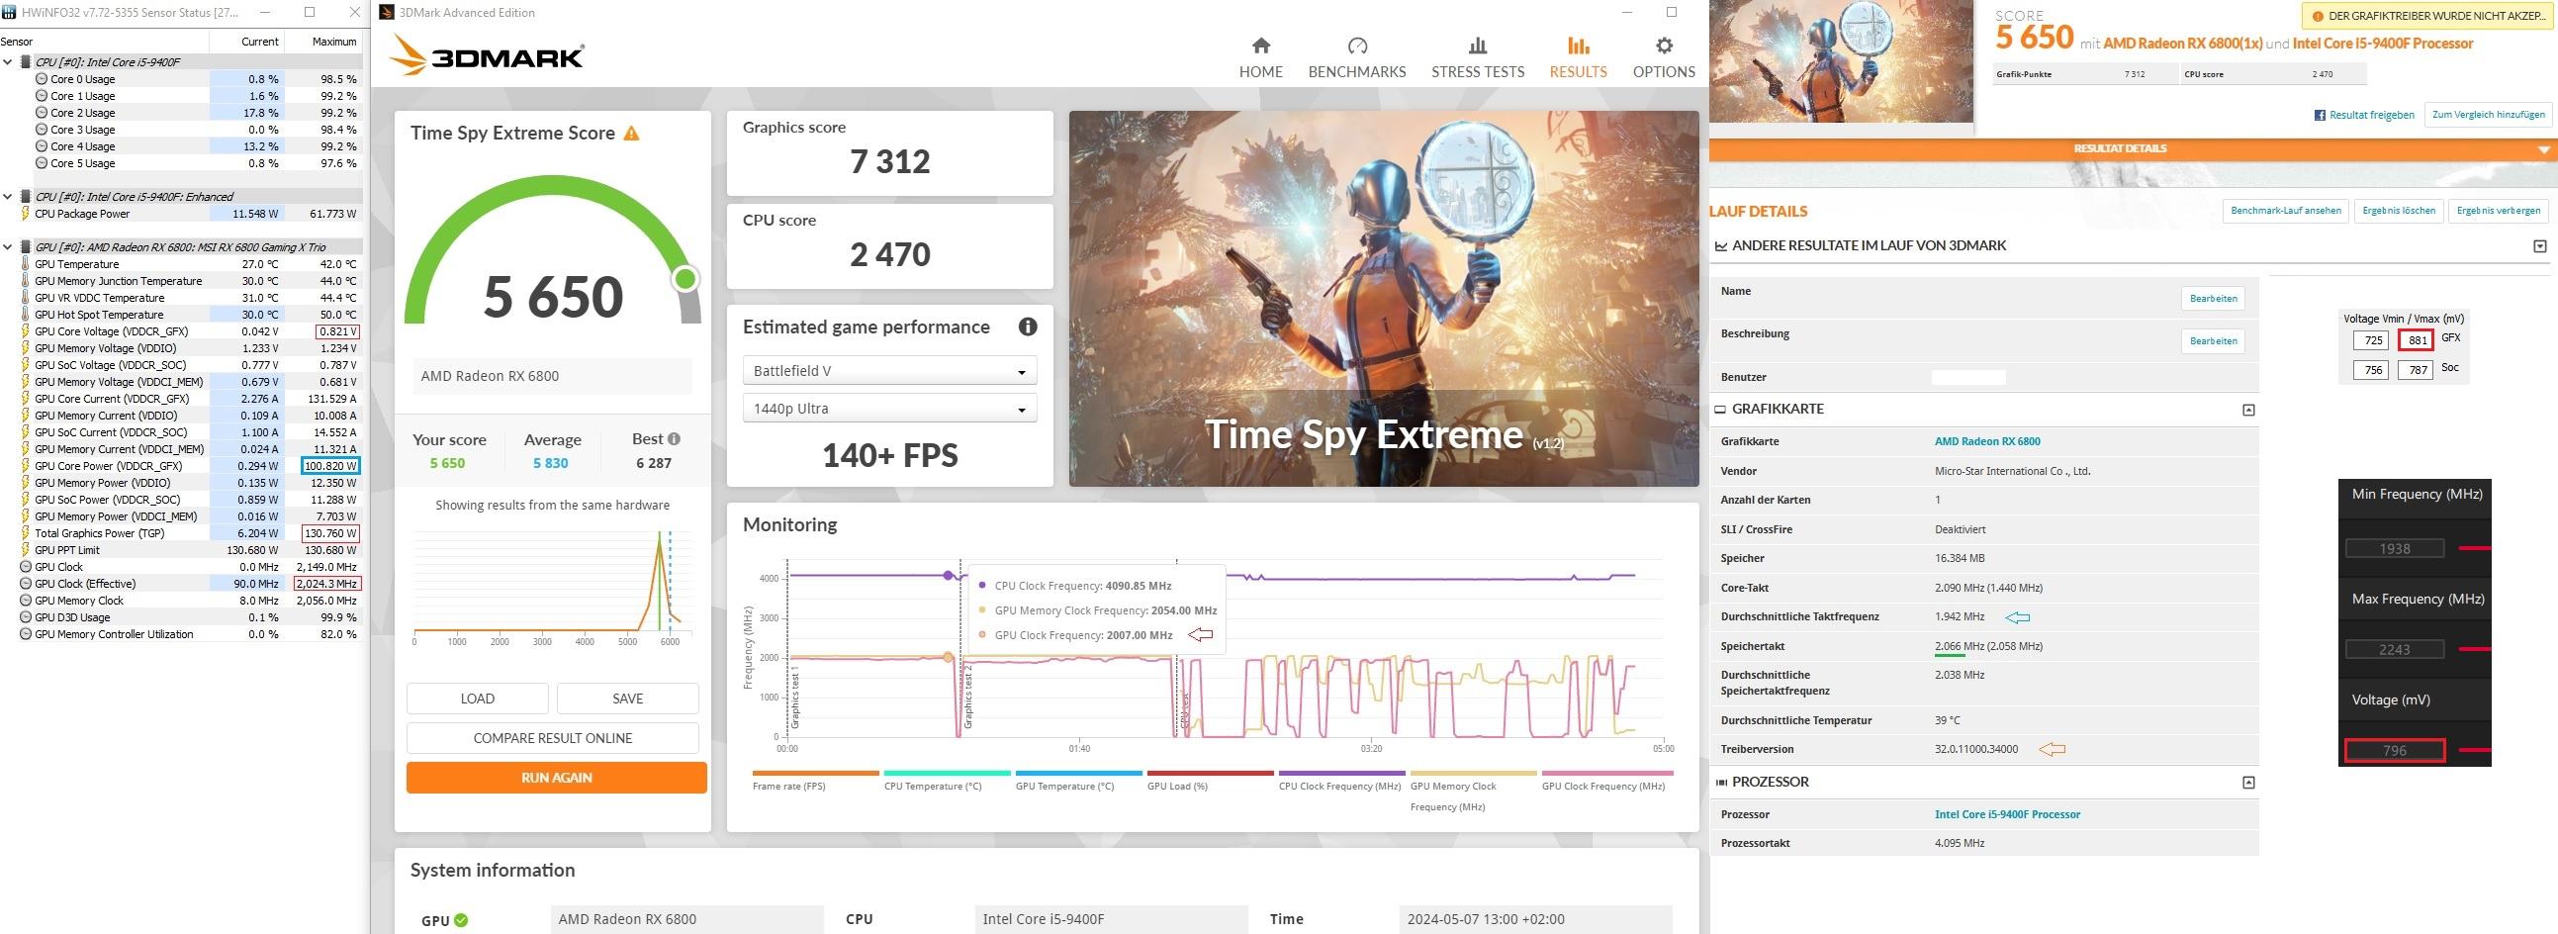The width and height of the screenshot is (2558, 934).
Task: Select the GPU PPT Limit sensor row
Action: point(181,550)
